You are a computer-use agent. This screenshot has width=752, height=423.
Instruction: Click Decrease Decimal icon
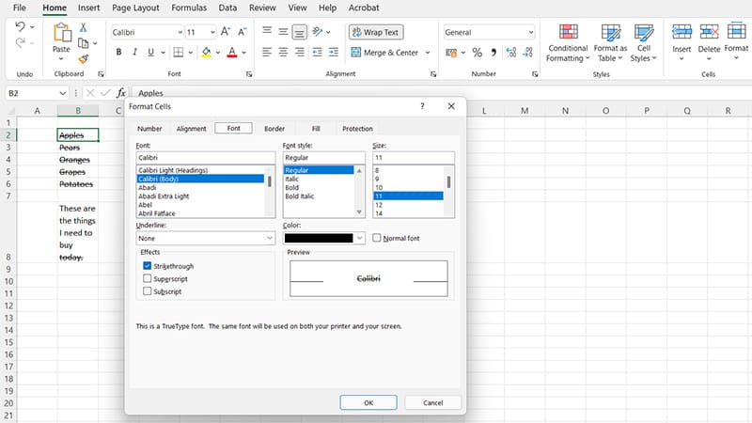click(x=527, y=53)
